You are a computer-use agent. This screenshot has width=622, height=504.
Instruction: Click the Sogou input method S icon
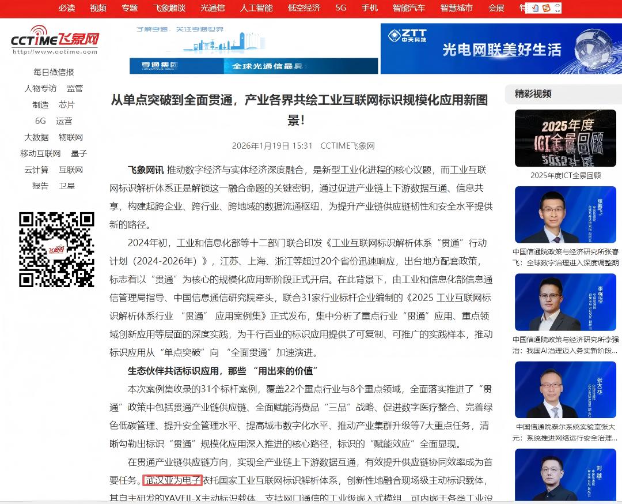coord(546,8)
